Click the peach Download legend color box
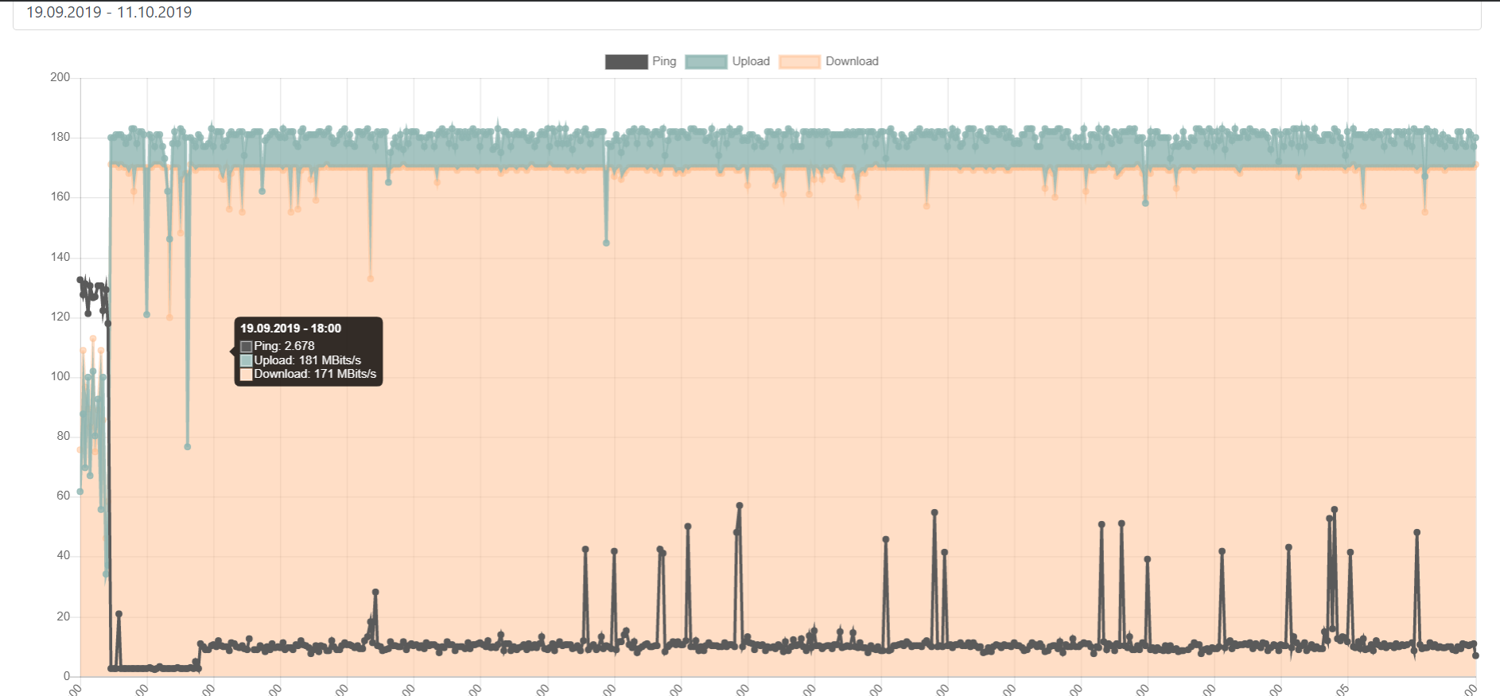 pyautogui.click(x=799, y=62)
